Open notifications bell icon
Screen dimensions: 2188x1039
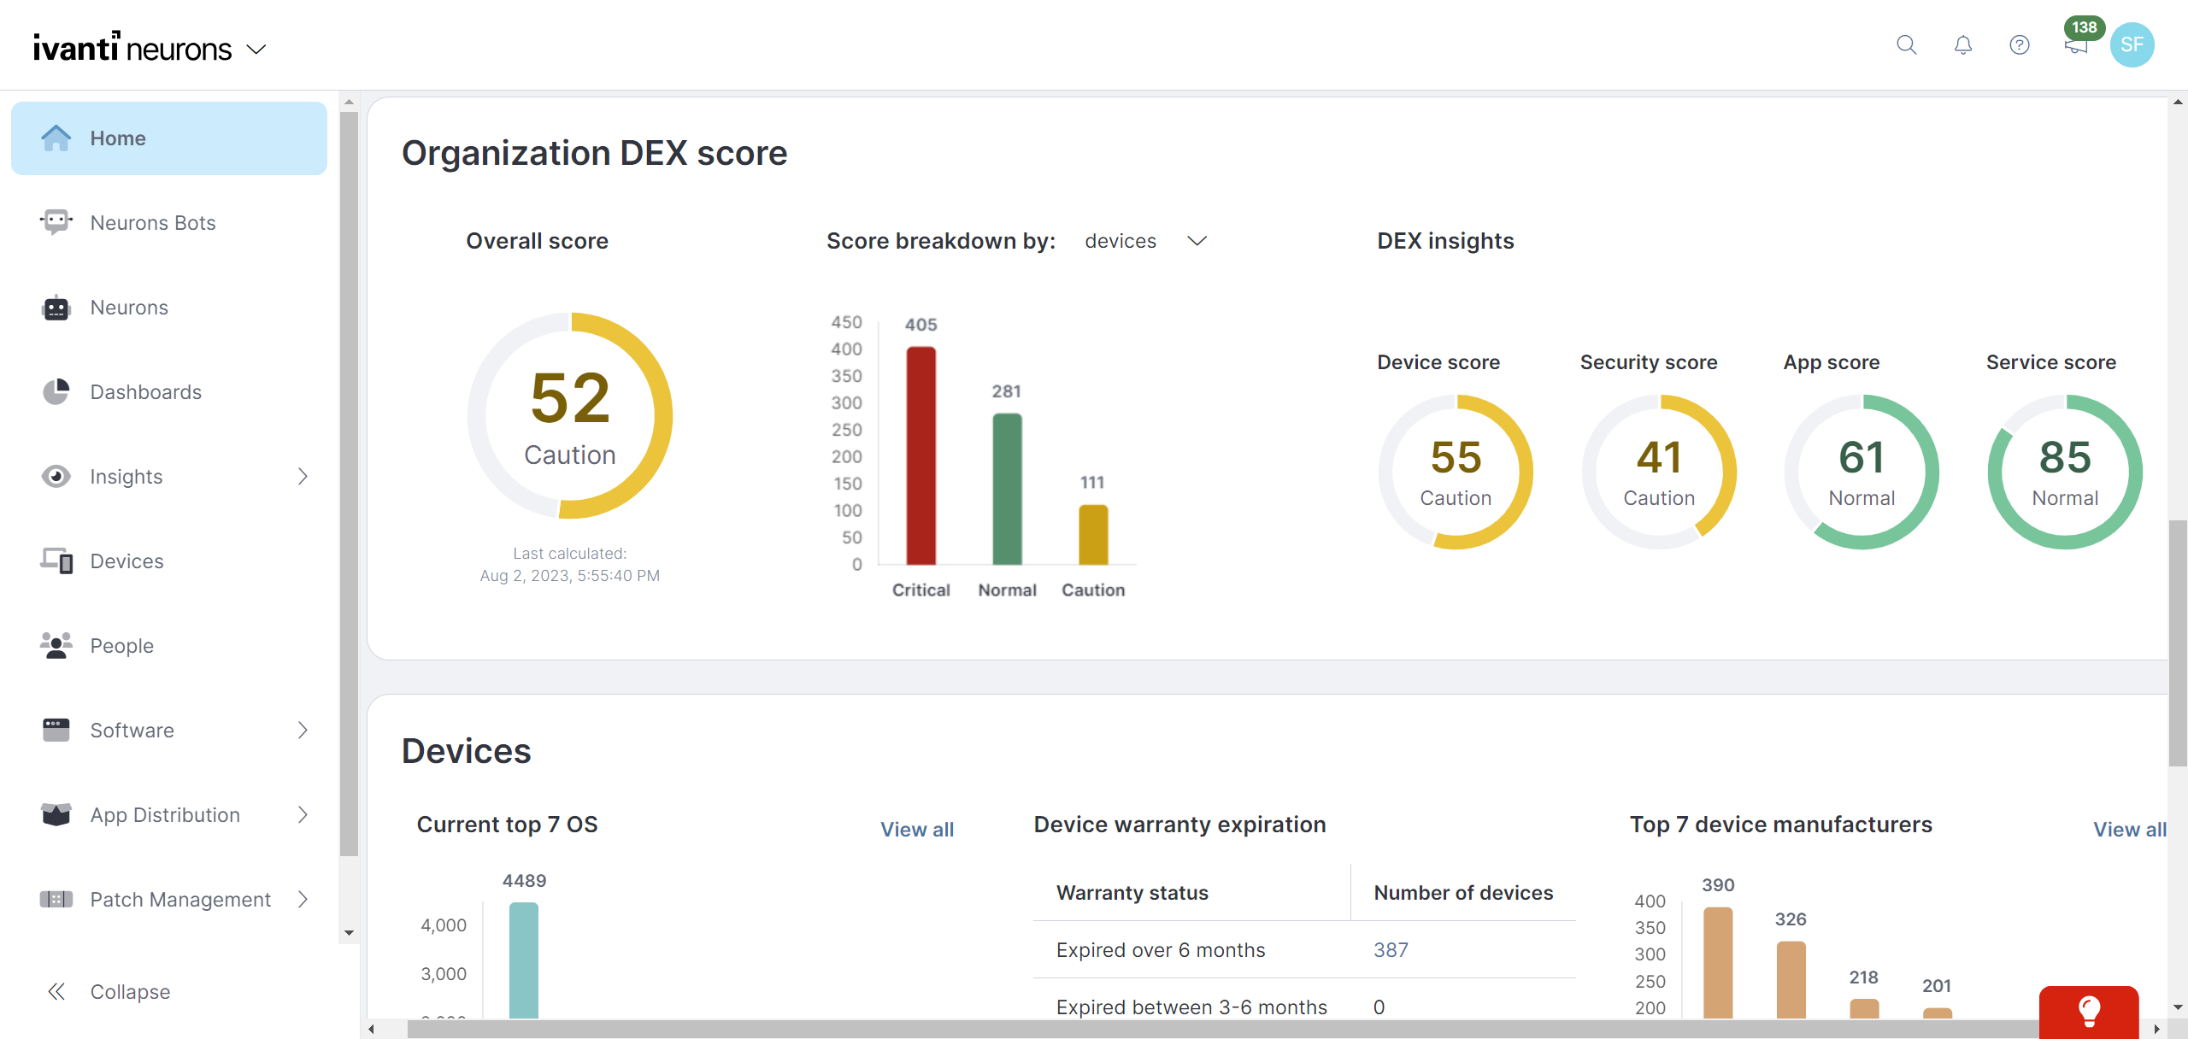point(1963,45)
